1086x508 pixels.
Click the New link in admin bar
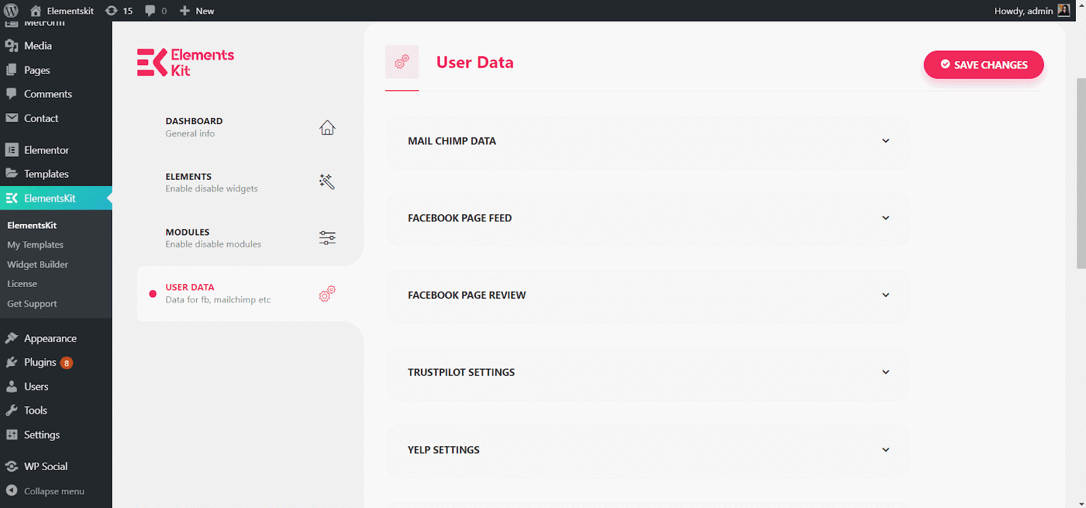tap(205, 11)
